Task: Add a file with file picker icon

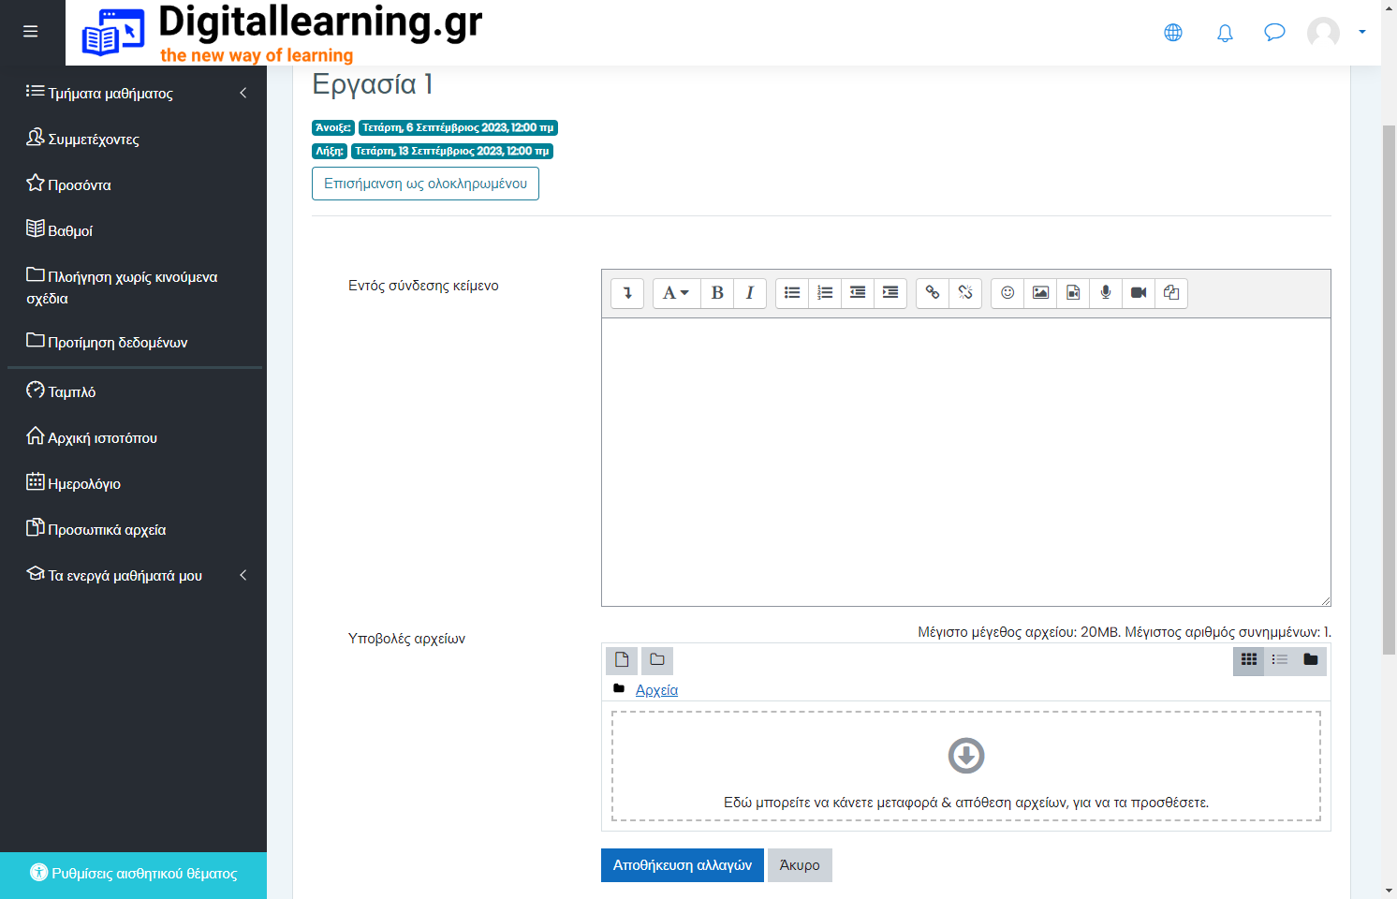Action: [622, 660]
